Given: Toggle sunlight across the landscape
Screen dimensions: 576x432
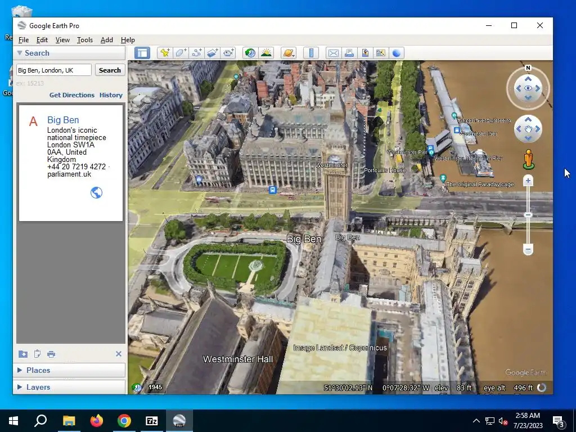Looking at the screenshot, I should pyautogui.click(x=266, y=53).
